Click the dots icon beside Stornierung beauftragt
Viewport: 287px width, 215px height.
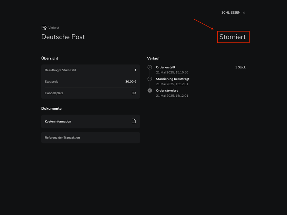(x=150, y=79)
